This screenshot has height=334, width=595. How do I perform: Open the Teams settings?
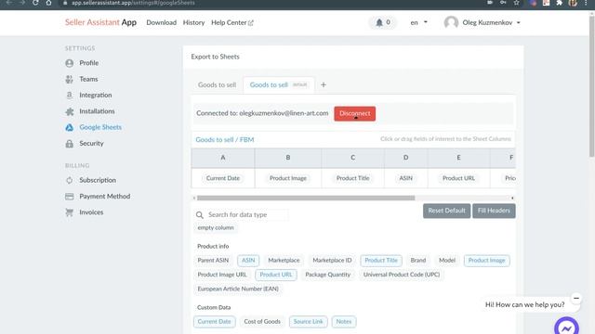88,79
